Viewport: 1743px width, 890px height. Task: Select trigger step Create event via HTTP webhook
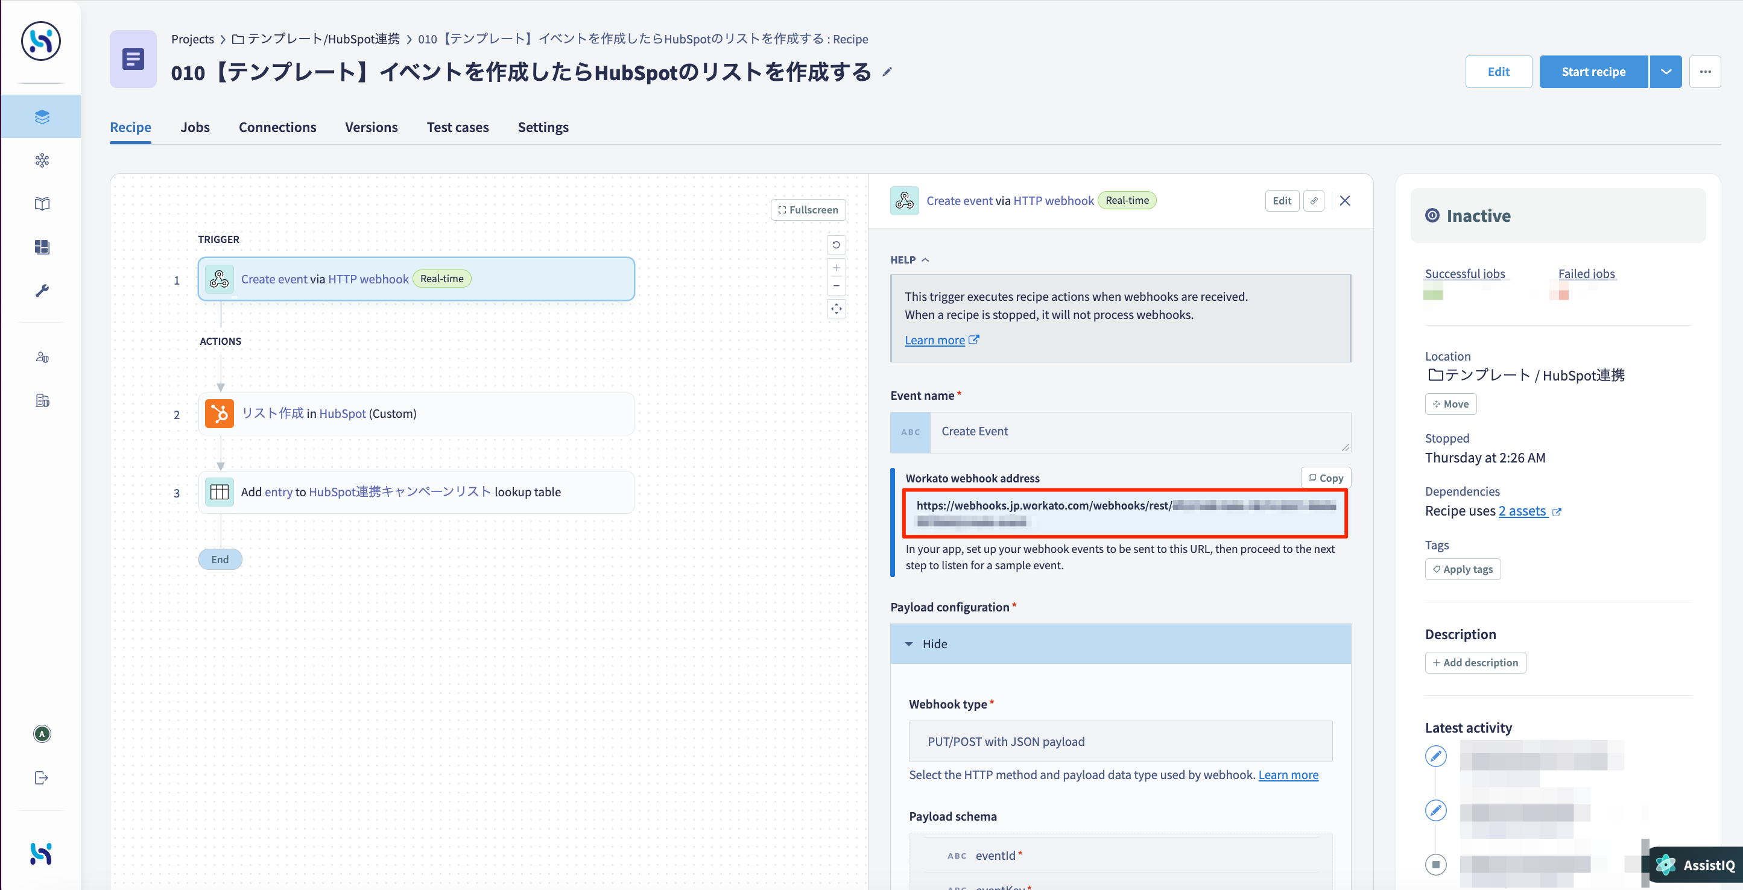pyautogui.click(x=416, y=279)
